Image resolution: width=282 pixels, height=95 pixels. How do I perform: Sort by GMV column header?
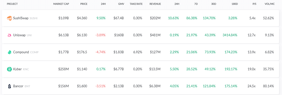(121, 4)
